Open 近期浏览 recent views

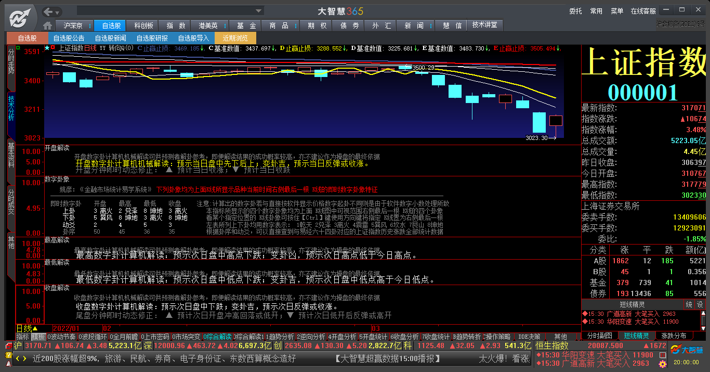(x=235, y=38)
